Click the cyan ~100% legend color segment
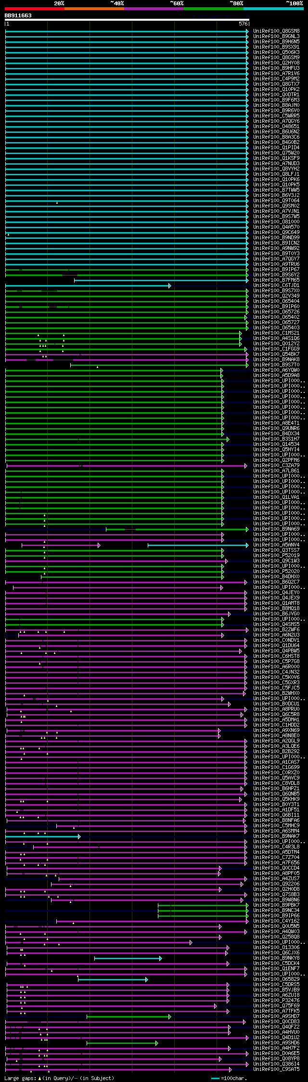The width and height of the screenshot is (308, 1082). coord(273,9)
